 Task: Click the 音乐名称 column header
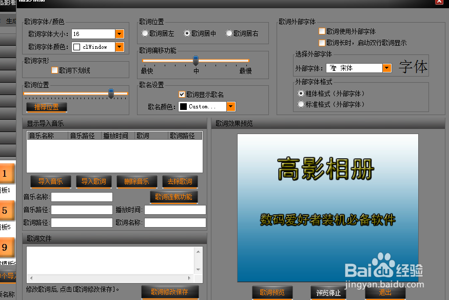pyautogui.click(x=48, y=136)
